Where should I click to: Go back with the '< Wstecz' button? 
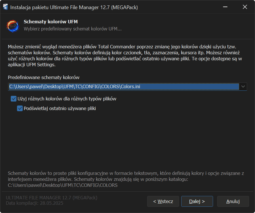point(163,201)
